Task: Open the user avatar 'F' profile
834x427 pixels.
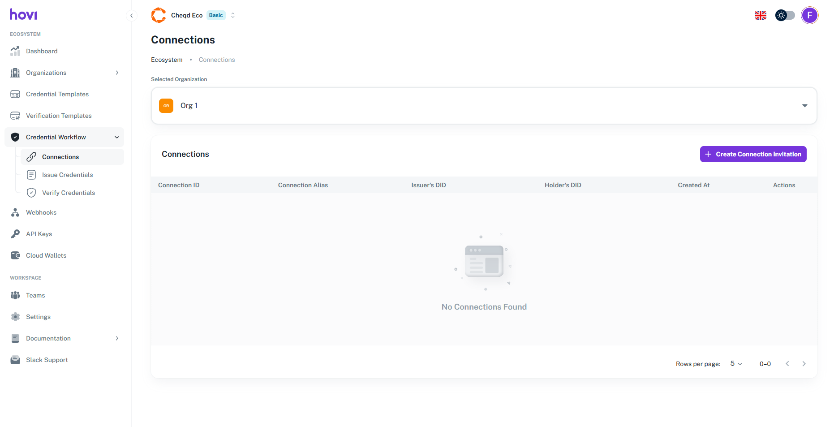Action: click(x=809, y=15)
